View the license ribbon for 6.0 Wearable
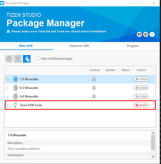161x164 pixels. [94, 96]
